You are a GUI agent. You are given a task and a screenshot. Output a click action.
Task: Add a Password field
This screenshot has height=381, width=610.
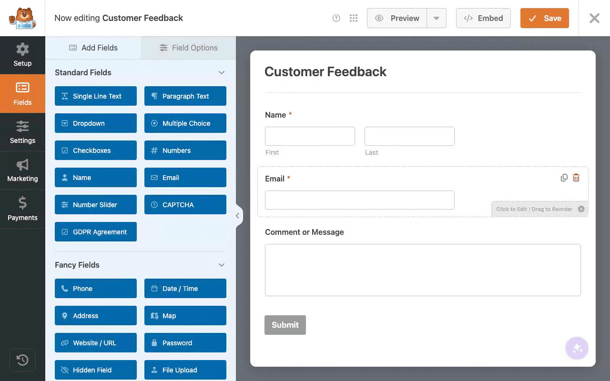point(185,343)
